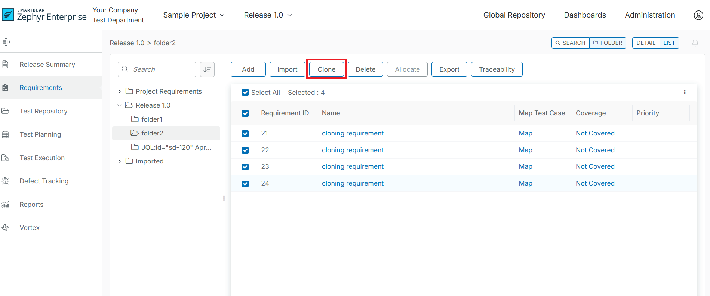The height and width of the screenshot is (296, 710).
Task: Click Not Covered link for requirement 21
Action: 595,133
